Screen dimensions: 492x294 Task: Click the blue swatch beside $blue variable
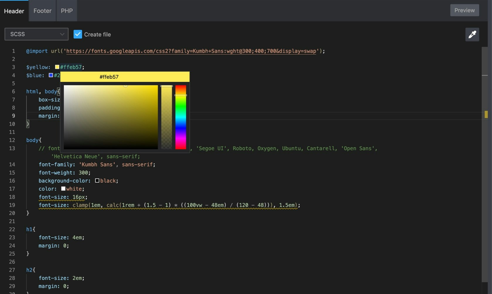(51, 75)
